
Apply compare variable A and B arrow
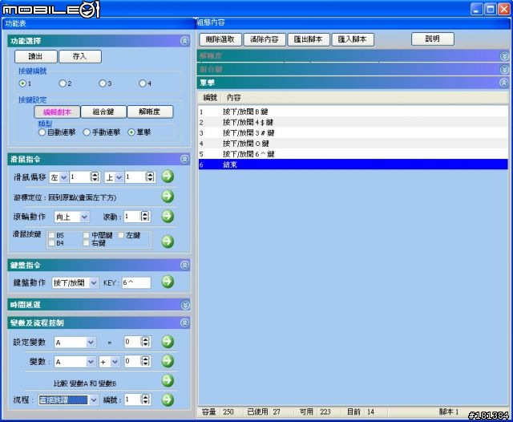[168, 380]
